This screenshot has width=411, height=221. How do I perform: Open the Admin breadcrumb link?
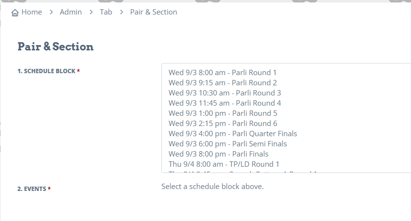[x=71, y=12]
